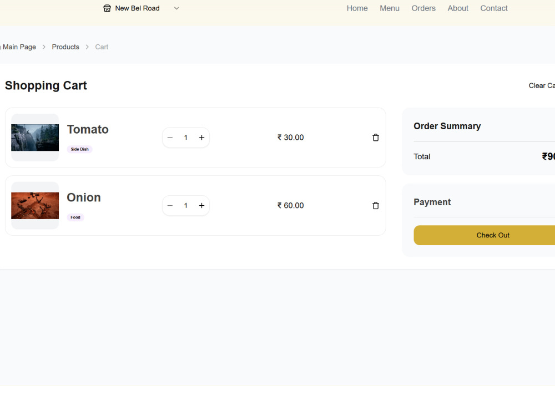555x416 pixels.
Task: Navigate to the Products breadcrumb
Action: 65,47
